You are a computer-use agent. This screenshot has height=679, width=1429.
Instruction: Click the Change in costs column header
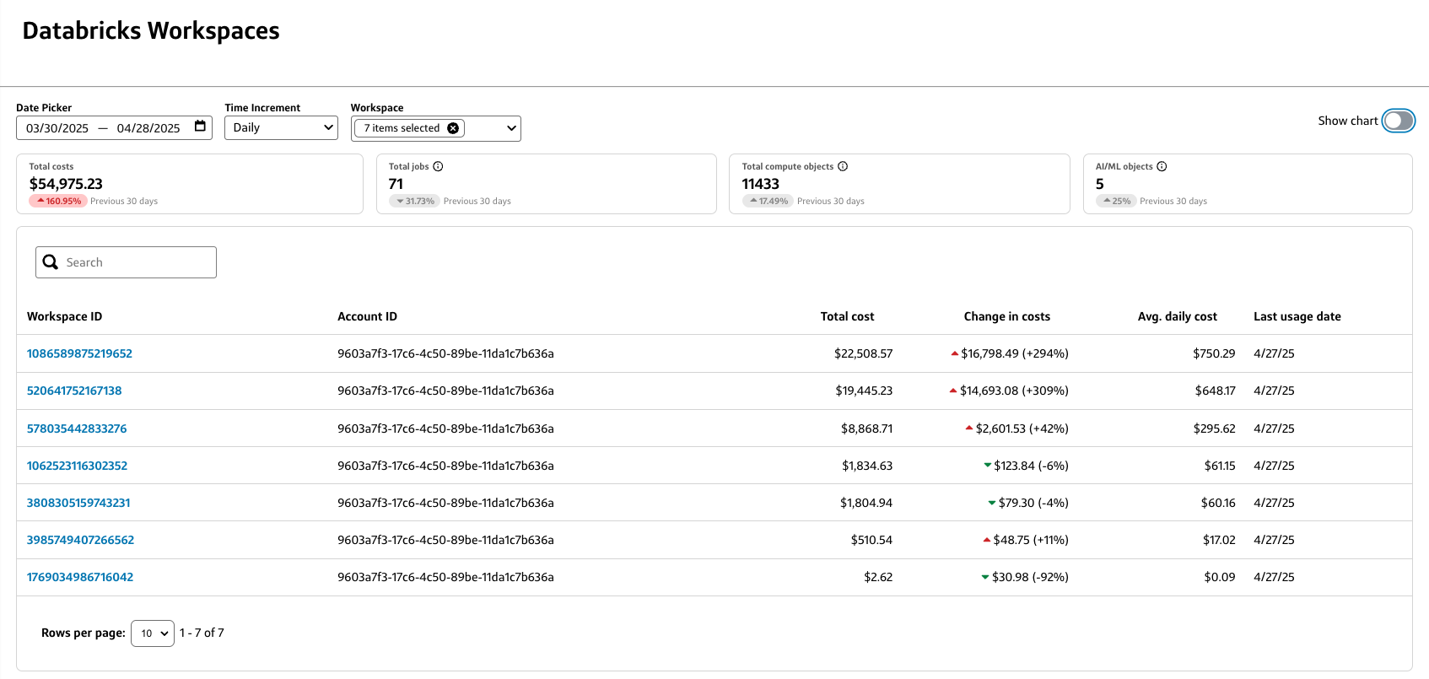tap(1007, 316)
